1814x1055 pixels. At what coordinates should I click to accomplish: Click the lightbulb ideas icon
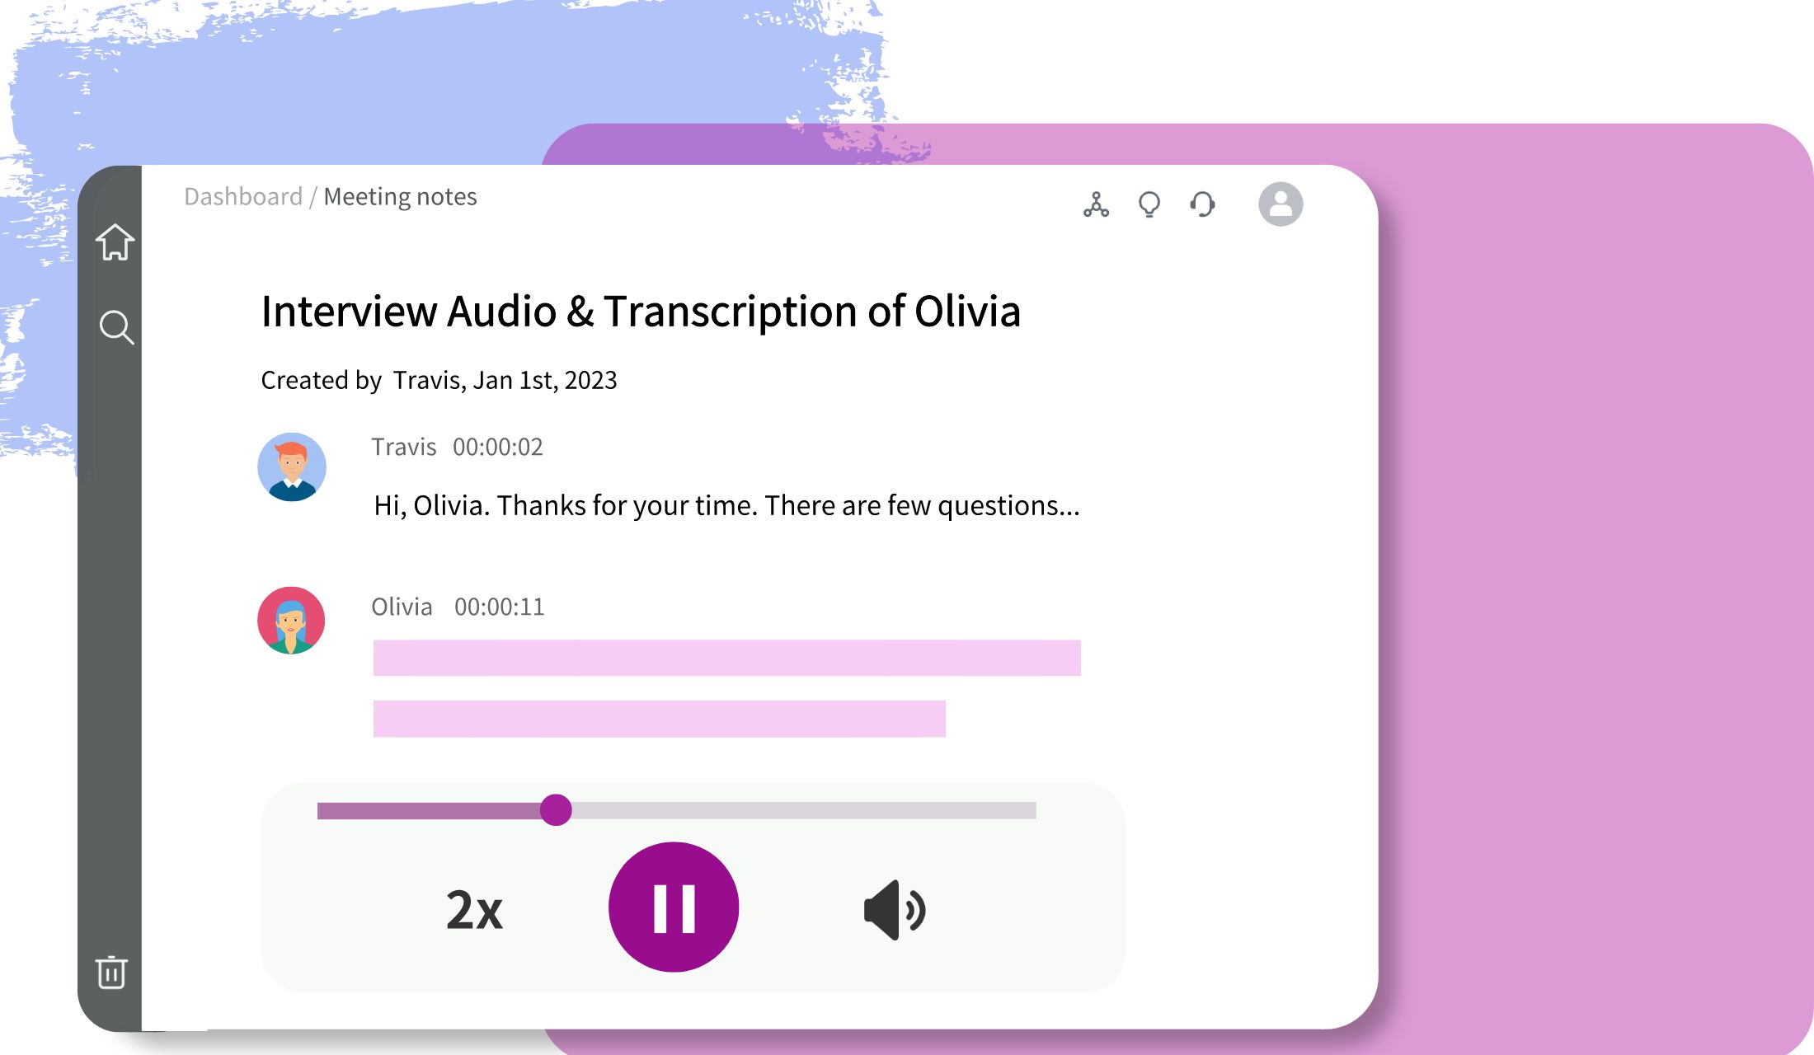pyautogui.click(x=1149, y=204)
